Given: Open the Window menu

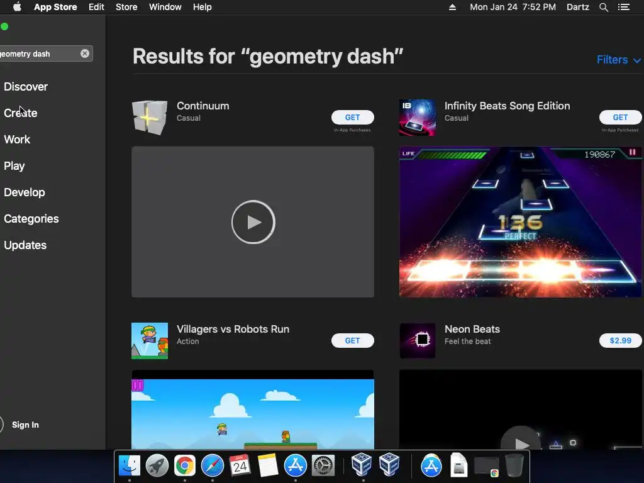Looking at the screenshot, I should (x=165, y=7).
